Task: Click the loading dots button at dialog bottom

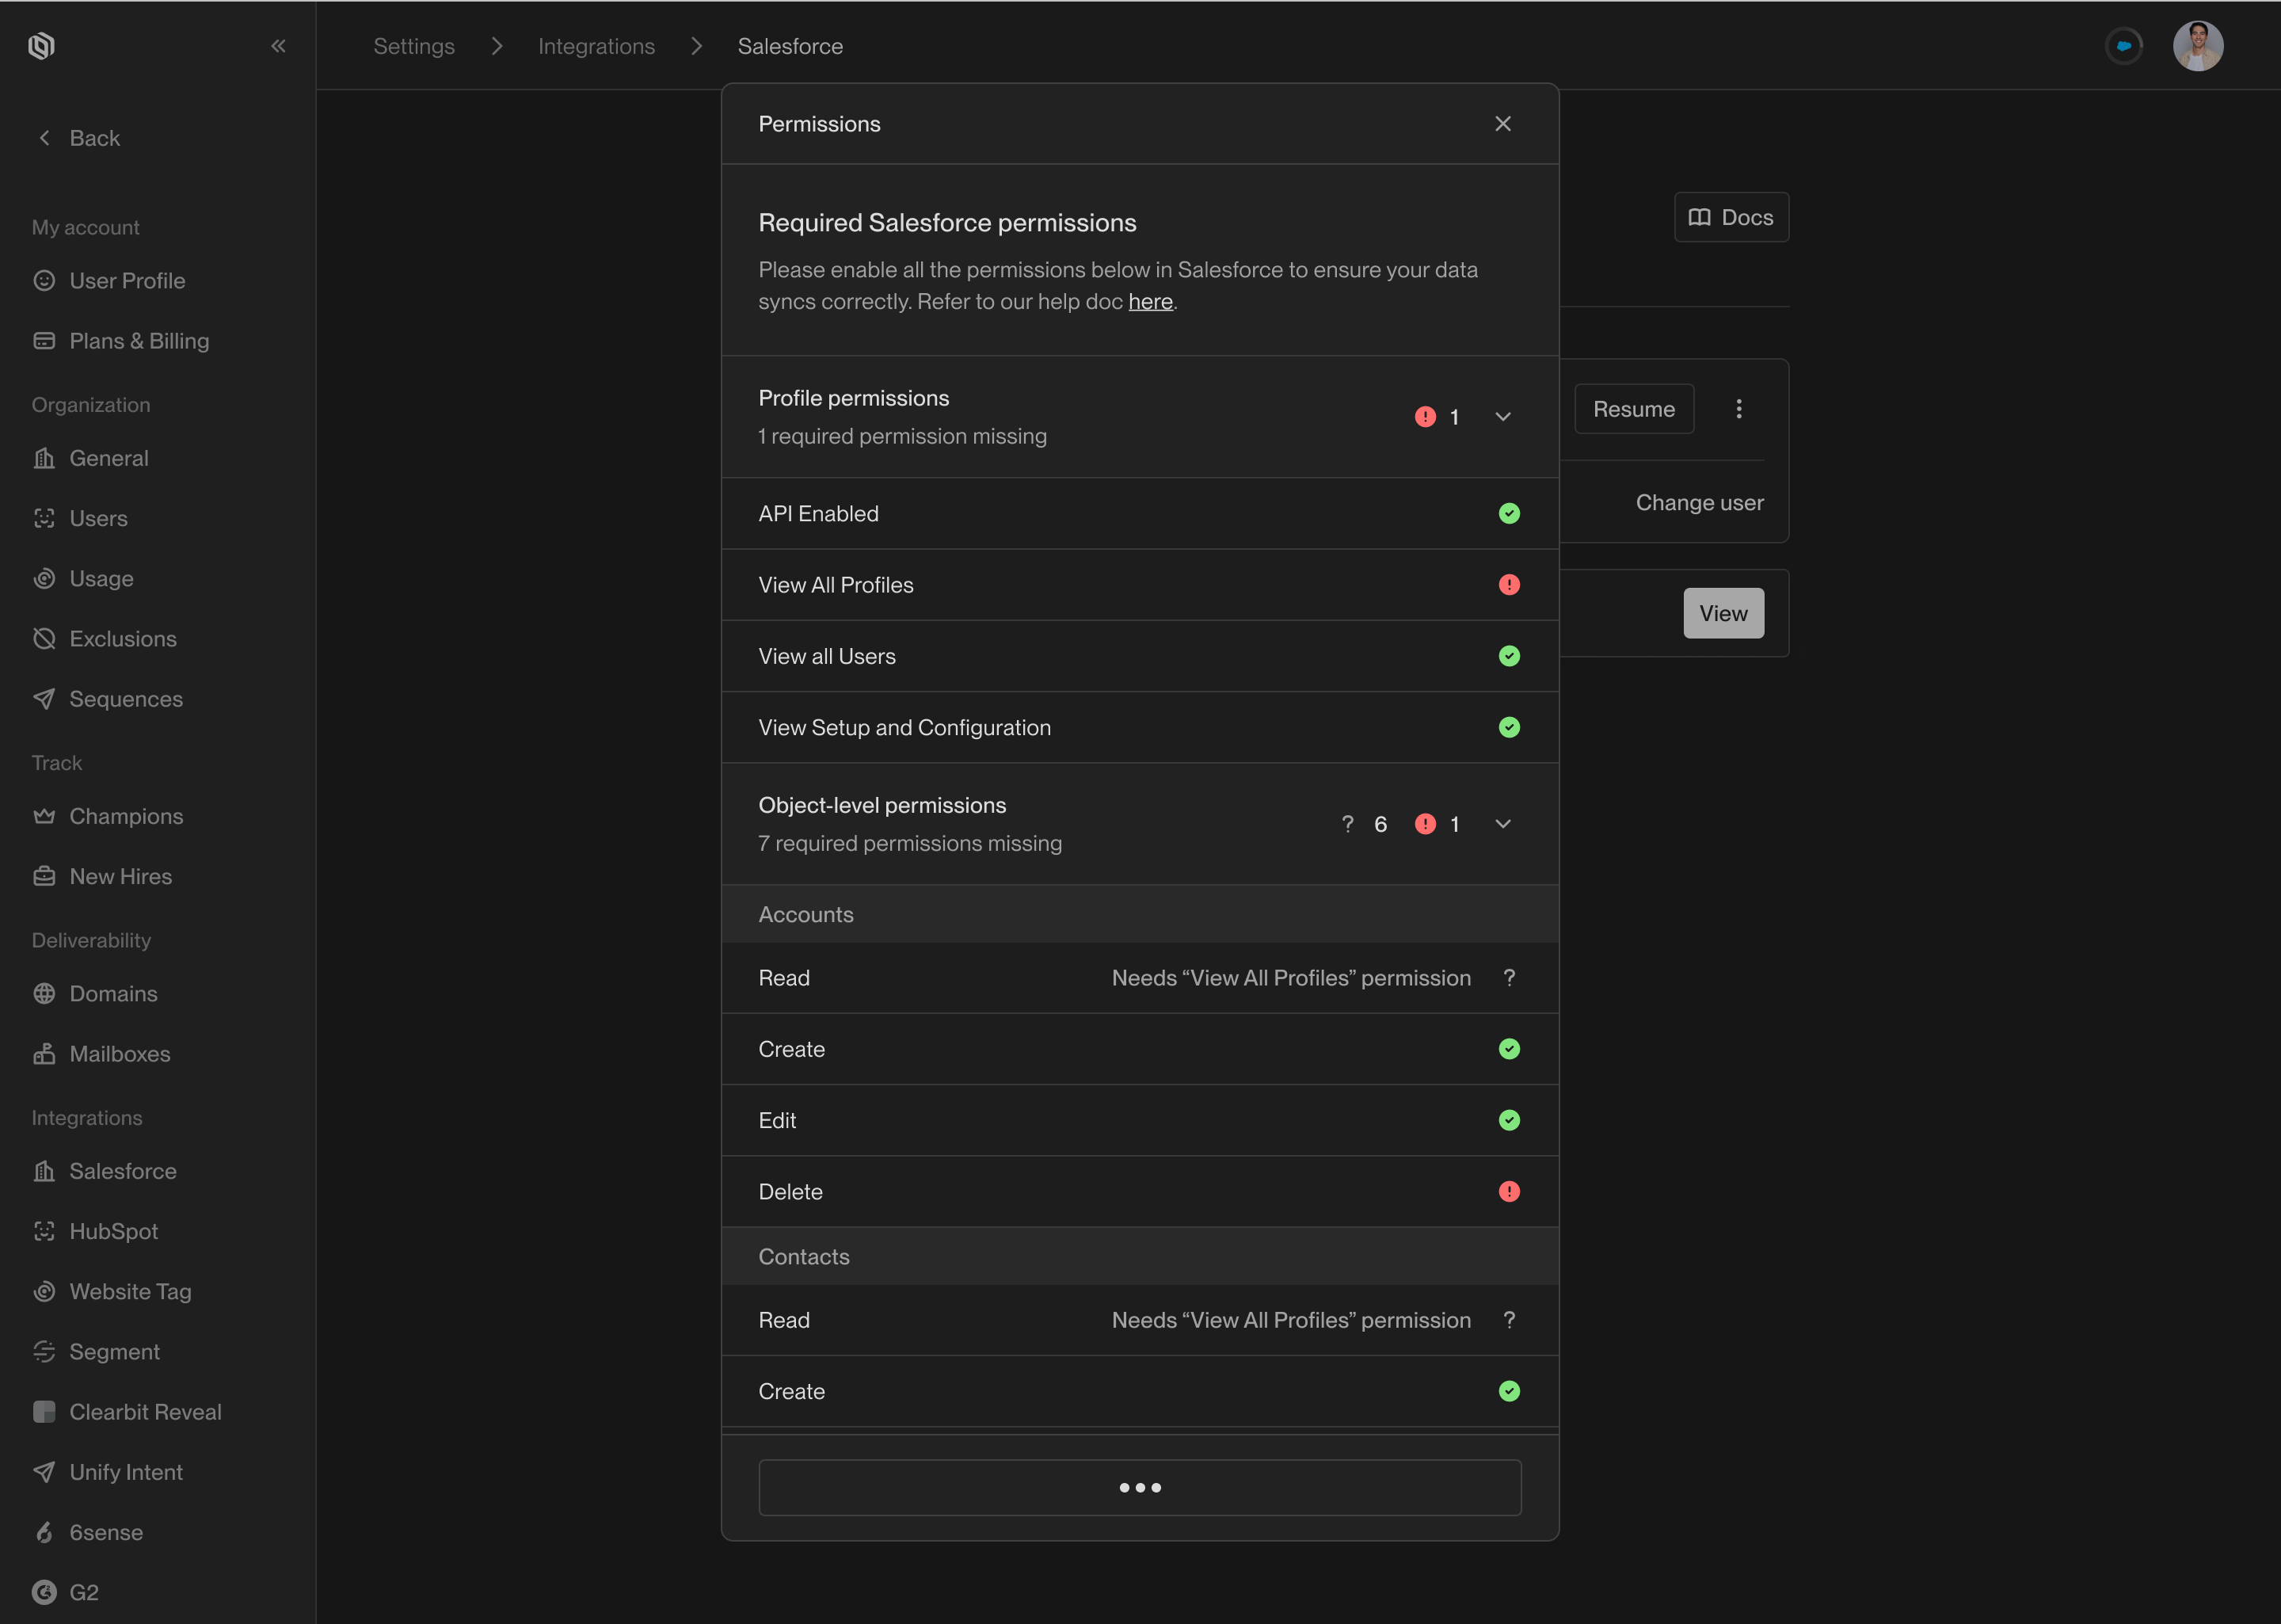Action: [x=1140, y=1487]
